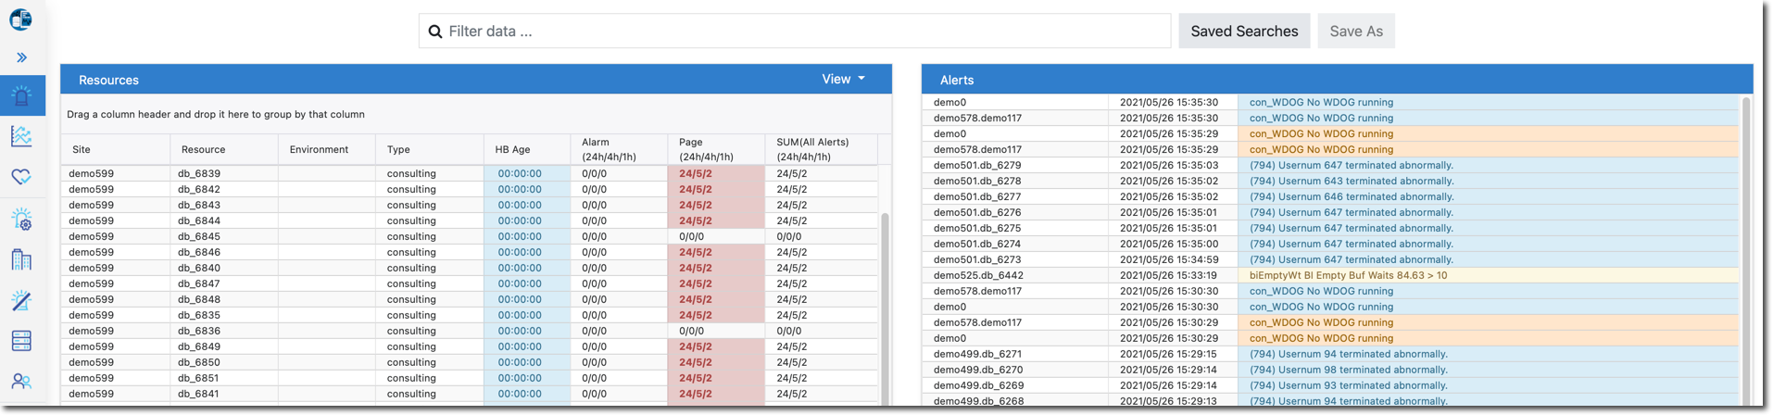Sort by SUM(All Alerts) column header
1773x415 pixels.
pos(812,149)
